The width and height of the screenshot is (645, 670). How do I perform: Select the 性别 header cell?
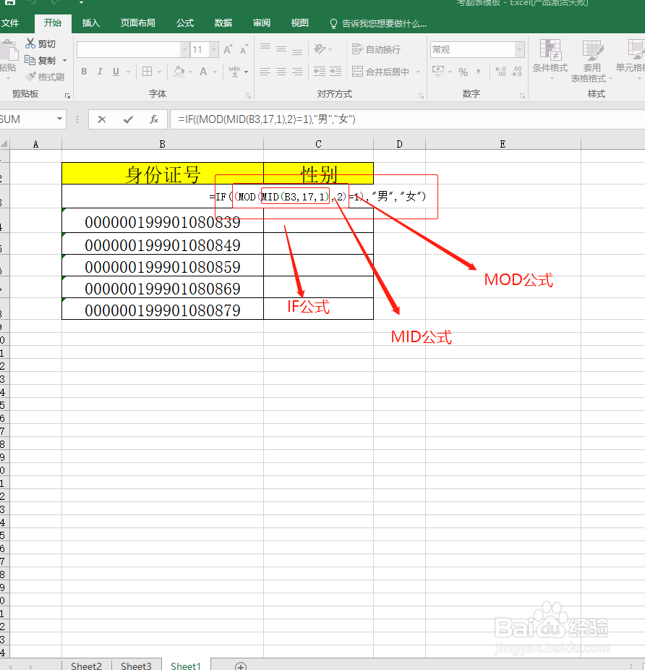(x=318, y=174)
